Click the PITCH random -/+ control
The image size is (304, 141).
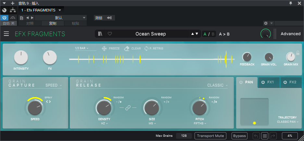[x=214, y=102]
